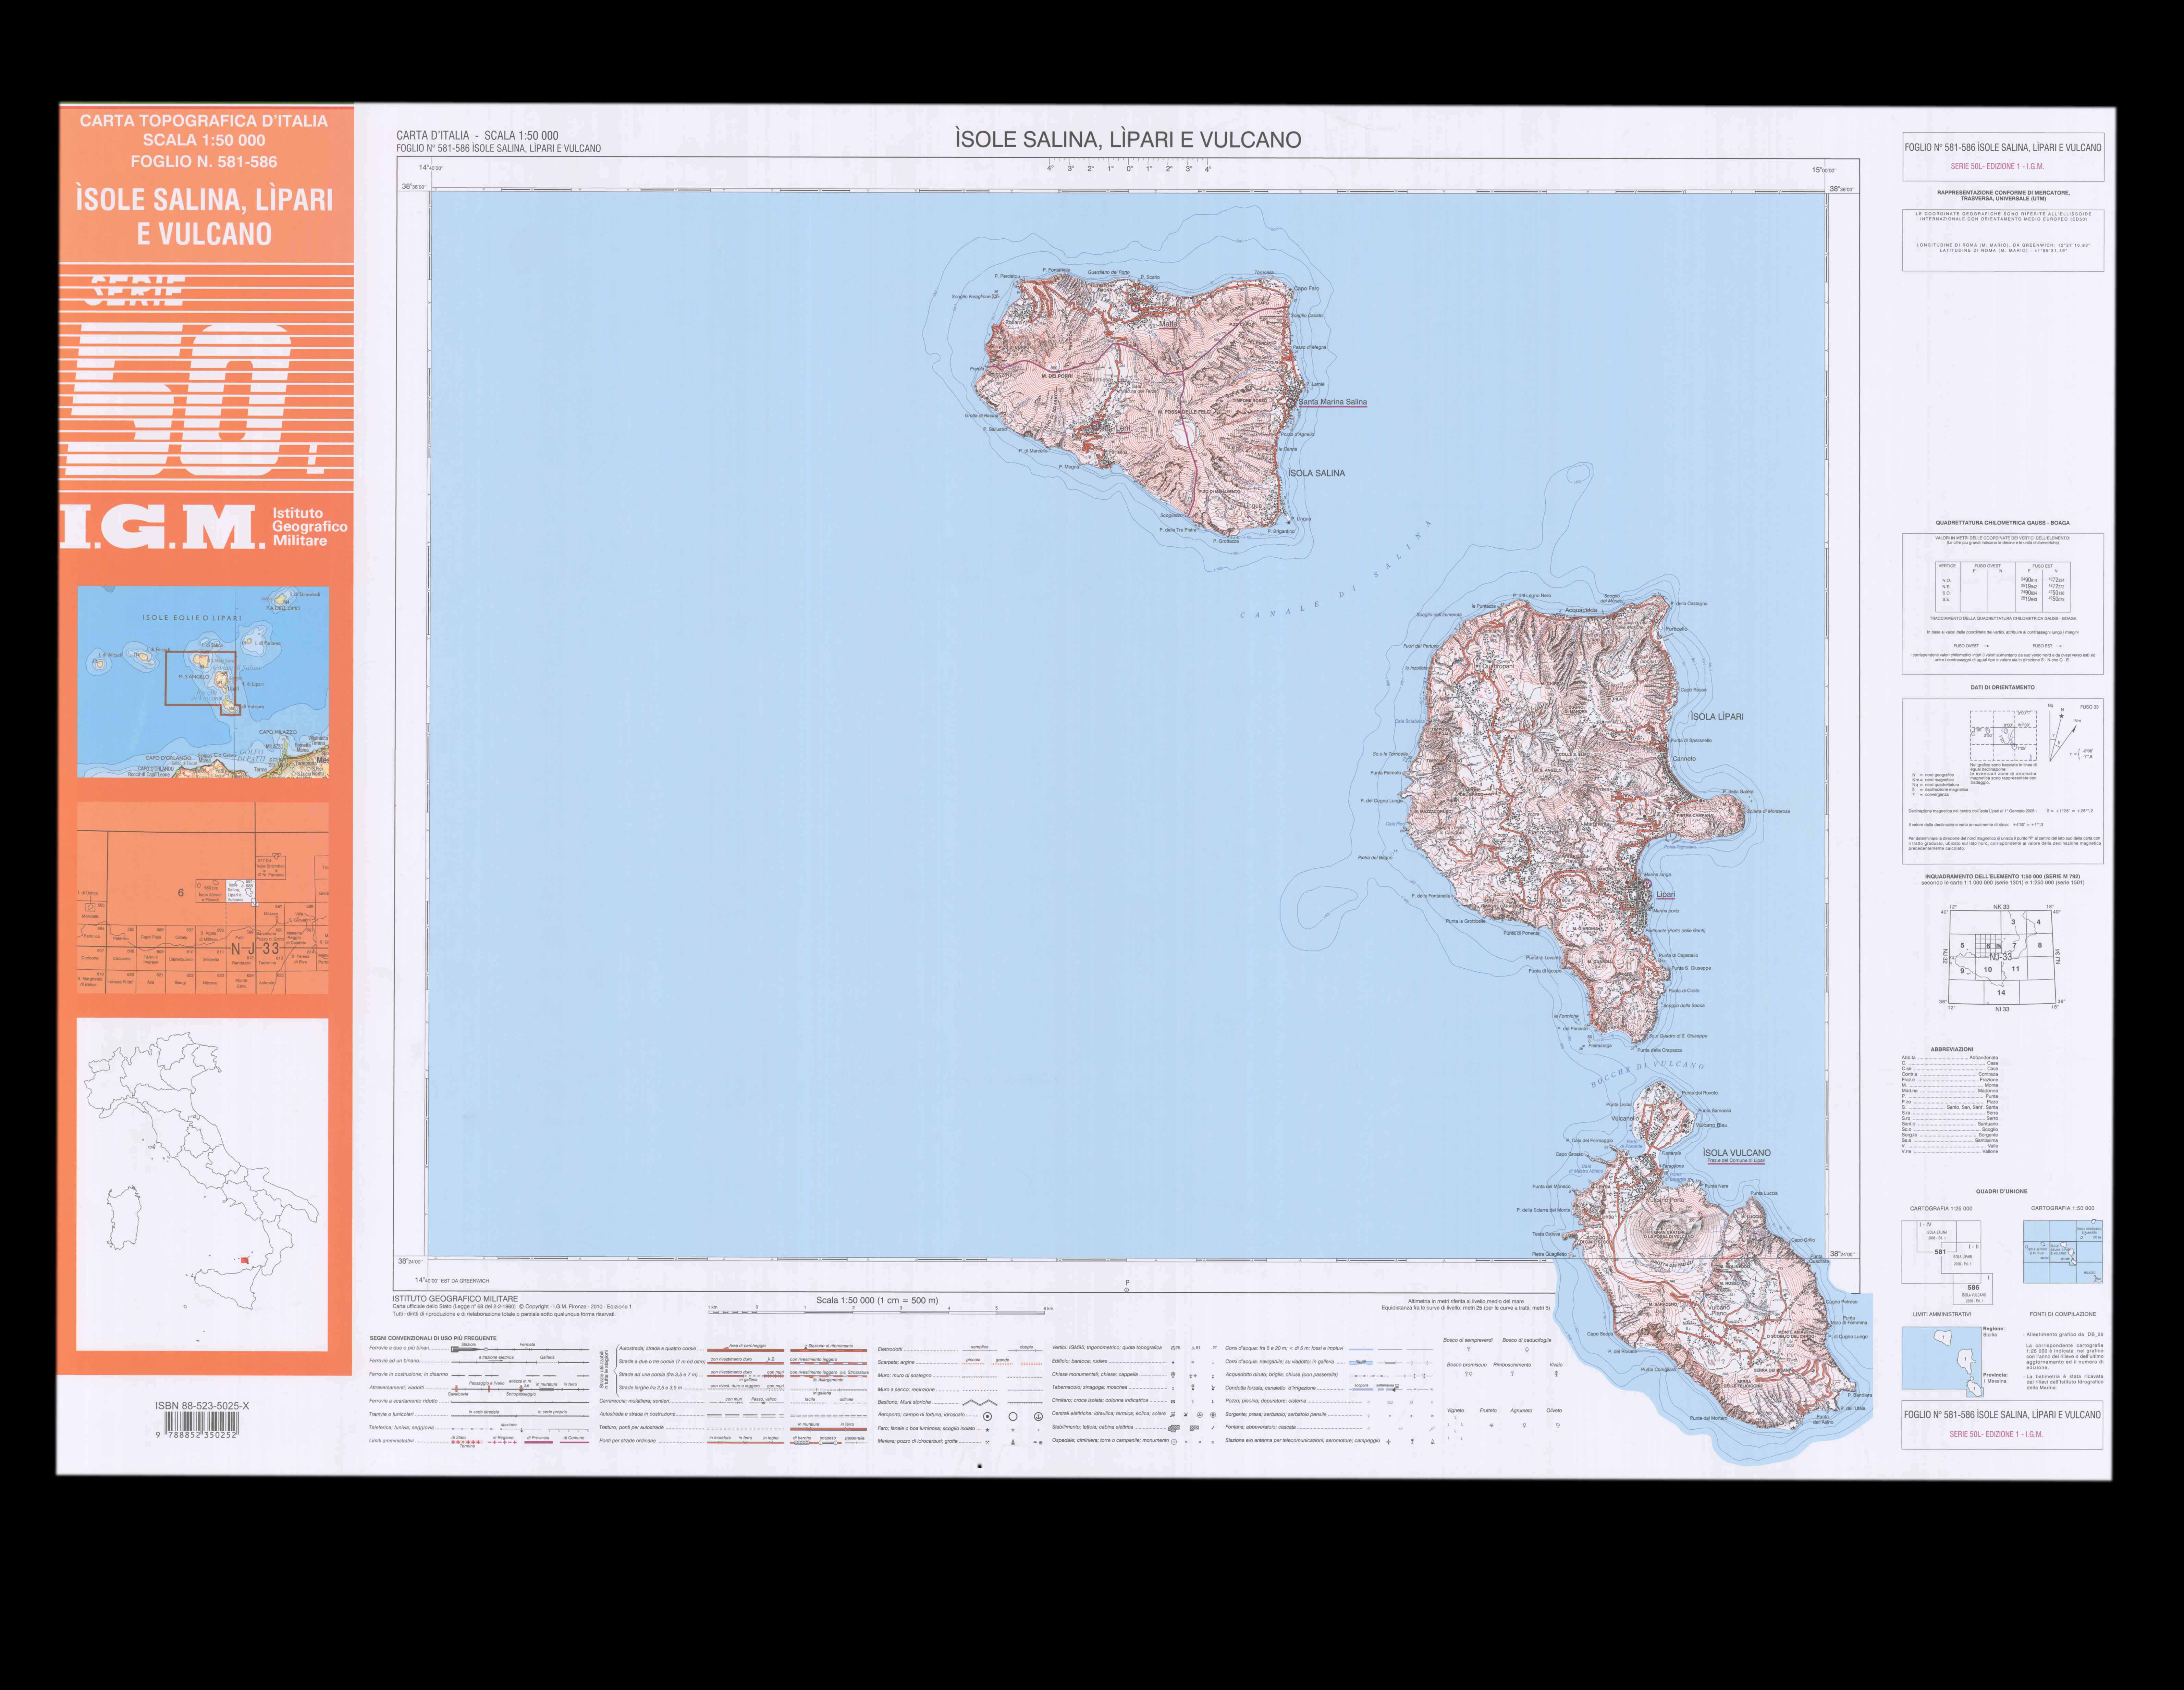
Task: Click the airport circled-dot symbol in the legend
Action: 987,1416
